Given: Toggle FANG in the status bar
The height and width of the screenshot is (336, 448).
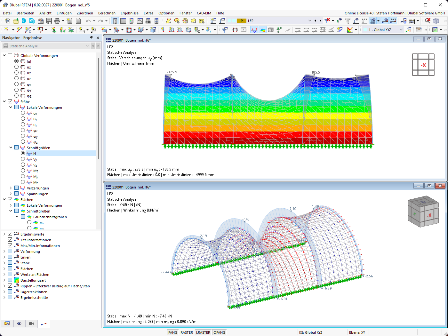Looking at the screenshot, I should (x=172, y=332).
